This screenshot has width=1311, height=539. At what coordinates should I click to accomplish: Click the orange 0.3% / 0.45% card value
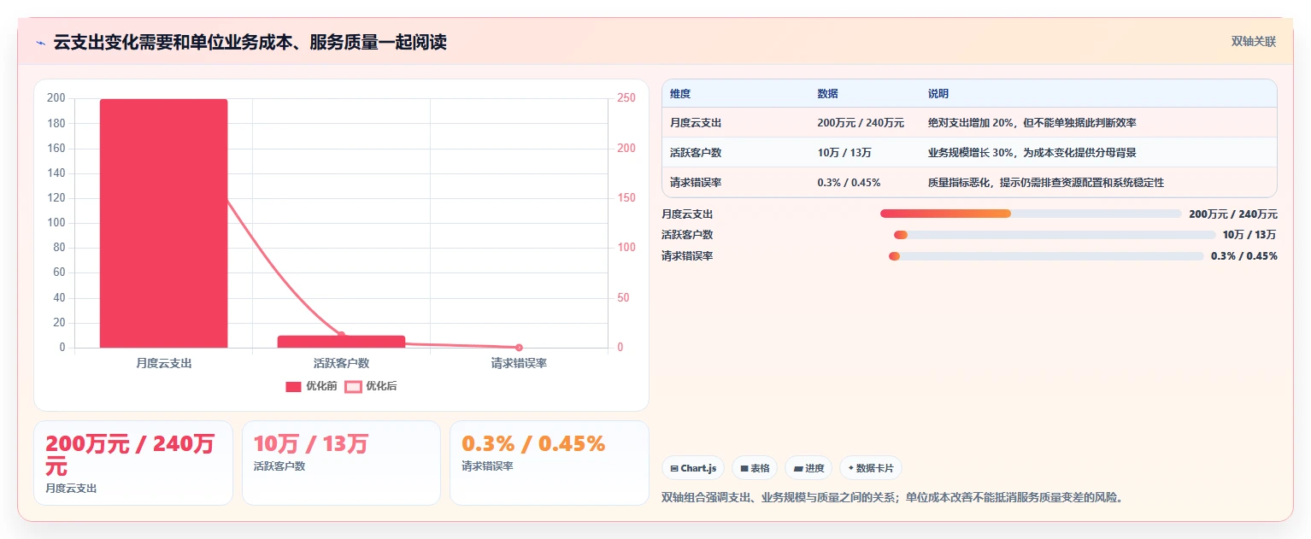click(533, 444)
